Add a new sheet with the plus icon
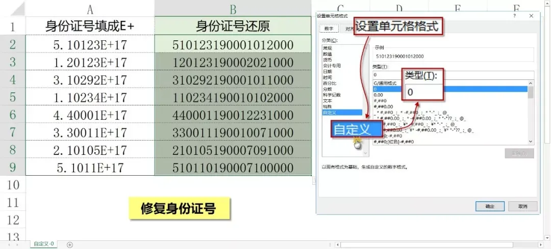Screen dimensions: 551x249 (69, 244)
